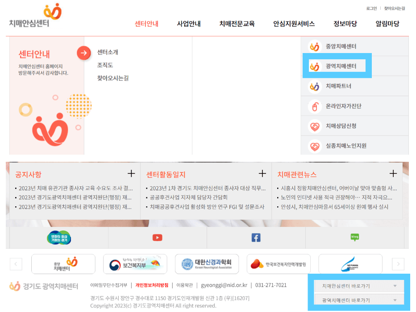The height and width of the screenshot is (312, 416).
Task: Open 치매상담신청 using its heart icon
Action: point(315,126)
